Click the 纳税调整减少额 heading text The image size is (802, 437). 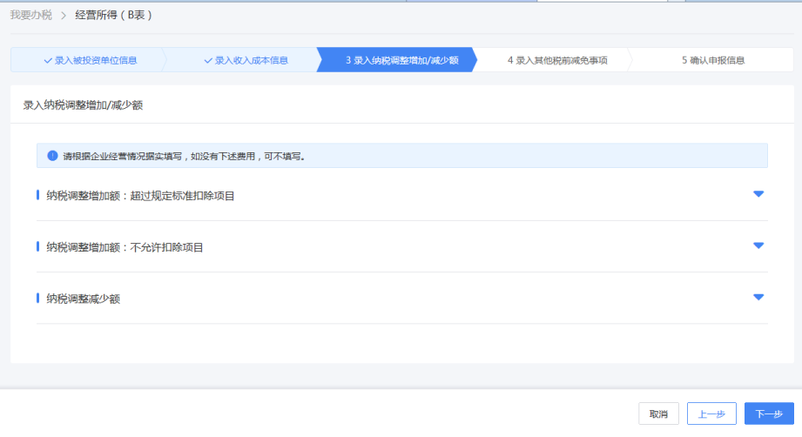(x=83, y=299)
